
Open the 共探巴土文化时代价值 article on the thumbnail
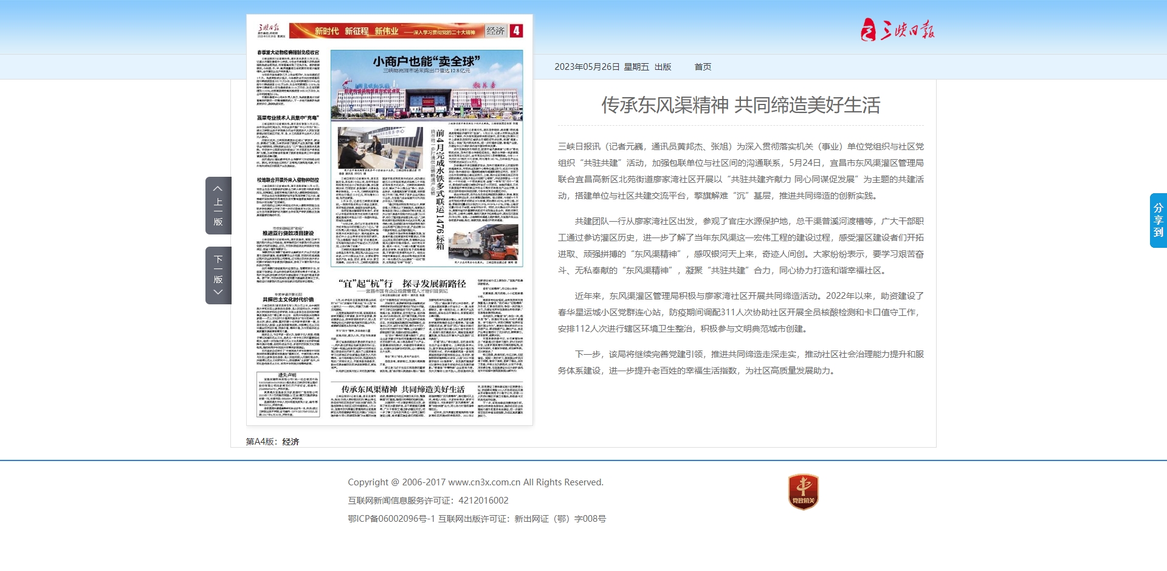pyautogui.click(x=288, y=299)
